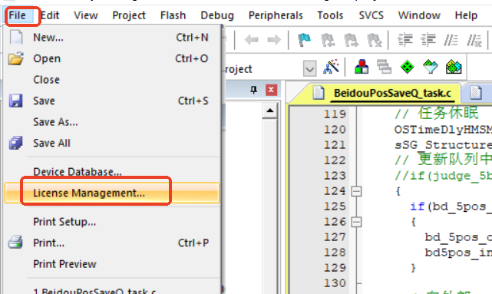Viewport: 492px width, 294px height.
Task: Navigate forward with the right arrow icon
Action: (x=274, y=40)
